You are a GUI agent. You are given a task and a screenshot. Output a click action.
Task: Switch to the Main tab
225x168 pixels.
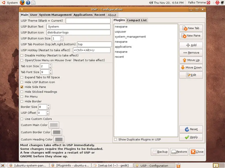tap(24, 15)
